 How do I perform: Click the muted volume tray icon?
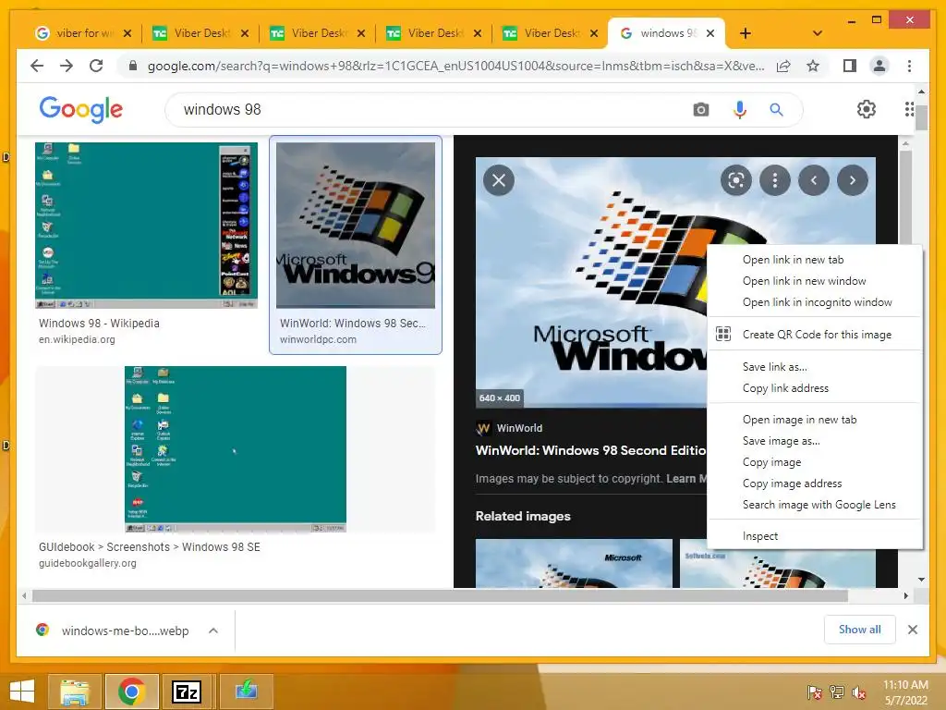858,692
